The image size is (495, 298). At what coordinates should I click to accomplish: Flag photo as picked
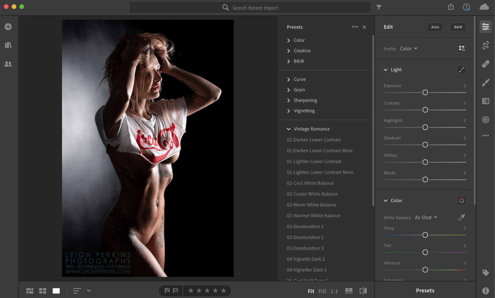pyautogui.click(x=167, y=291)
